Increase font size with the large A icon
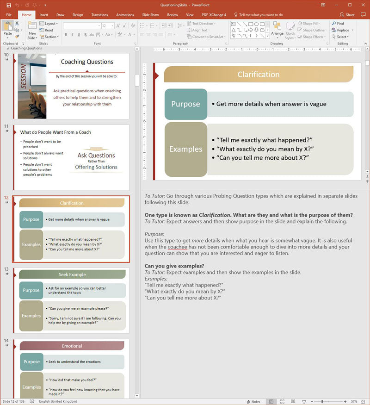The height and width of the screenshot is (405, 370). click(x=118, y=26)
